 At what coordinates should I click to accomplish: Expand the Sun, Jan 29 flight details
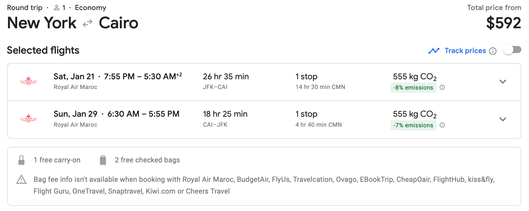503,119
